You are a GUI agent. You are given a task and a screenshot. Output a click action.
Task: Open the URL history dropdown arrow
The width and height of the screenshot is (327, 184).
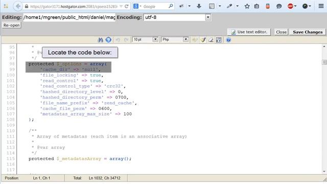tap(121, 7)
